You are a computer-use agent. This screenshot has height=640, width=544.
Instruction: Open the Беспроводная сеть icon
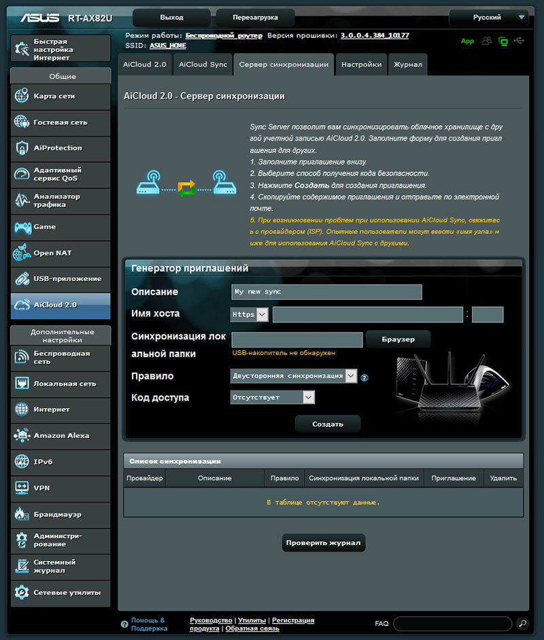(22, 357)
